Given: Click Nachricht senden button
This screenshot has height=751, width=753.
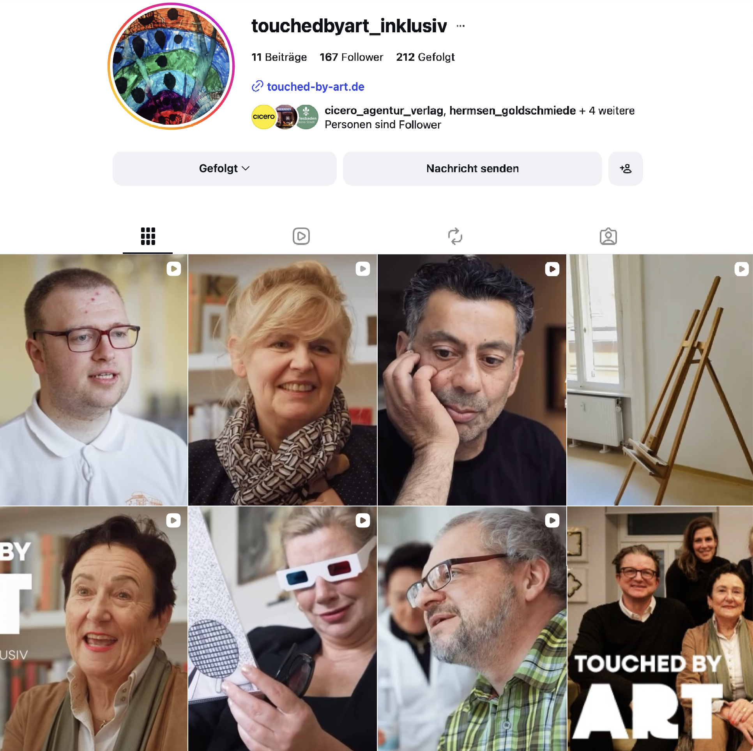Looking at the screenshot, I should [472, 169].
